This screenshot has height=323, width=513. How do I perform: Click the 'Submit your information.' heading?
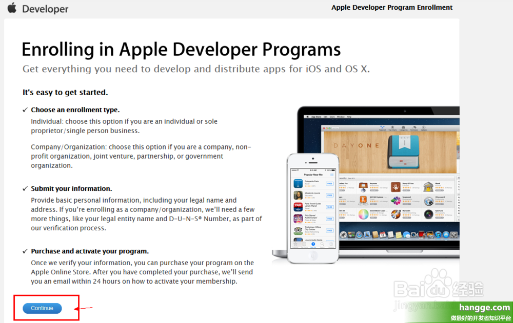[71, 188]
